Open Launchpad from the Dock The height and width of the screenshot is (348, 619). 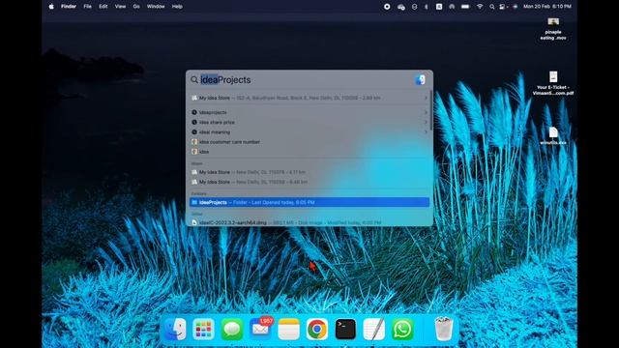pos(204,329)
